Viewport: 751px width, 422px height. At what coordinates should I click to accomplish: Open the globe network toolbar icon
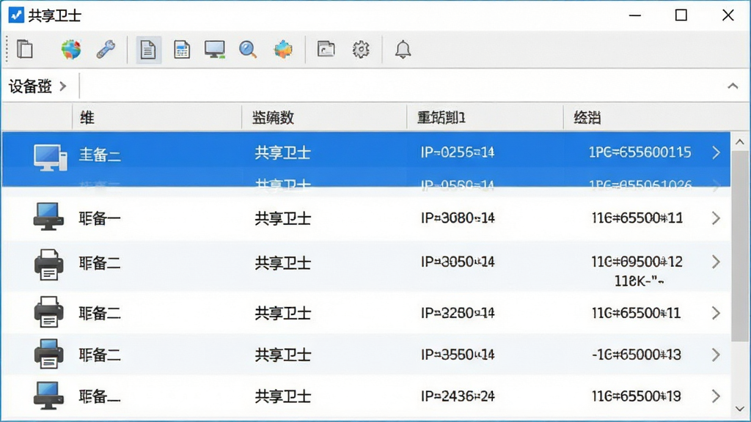click(71, 49)
